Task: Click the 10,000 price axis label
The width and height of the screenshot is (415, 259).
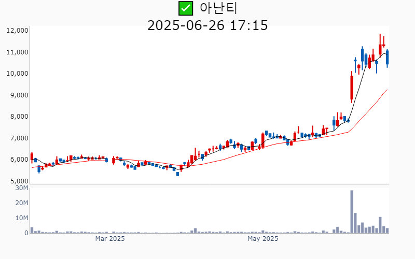Action: [x=17, y=74]
